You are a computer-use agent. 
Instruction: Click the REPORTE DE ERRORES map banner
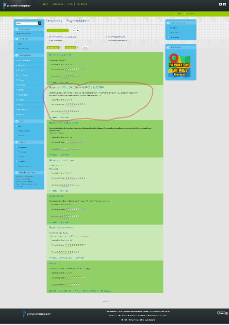pyautogui.click(x=180, y=65)
